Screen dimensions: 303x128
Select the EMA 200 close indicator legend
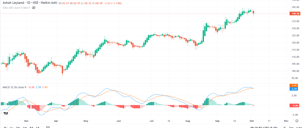coord(15,7)
